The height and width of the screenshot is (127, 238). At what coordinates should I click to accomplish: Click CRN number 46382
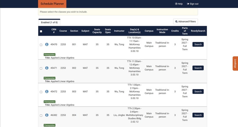(x=54, y=115)
